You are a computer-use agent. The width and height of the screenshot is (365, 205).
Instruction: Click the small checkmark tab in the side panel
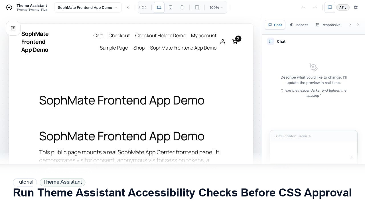[350, 25]
